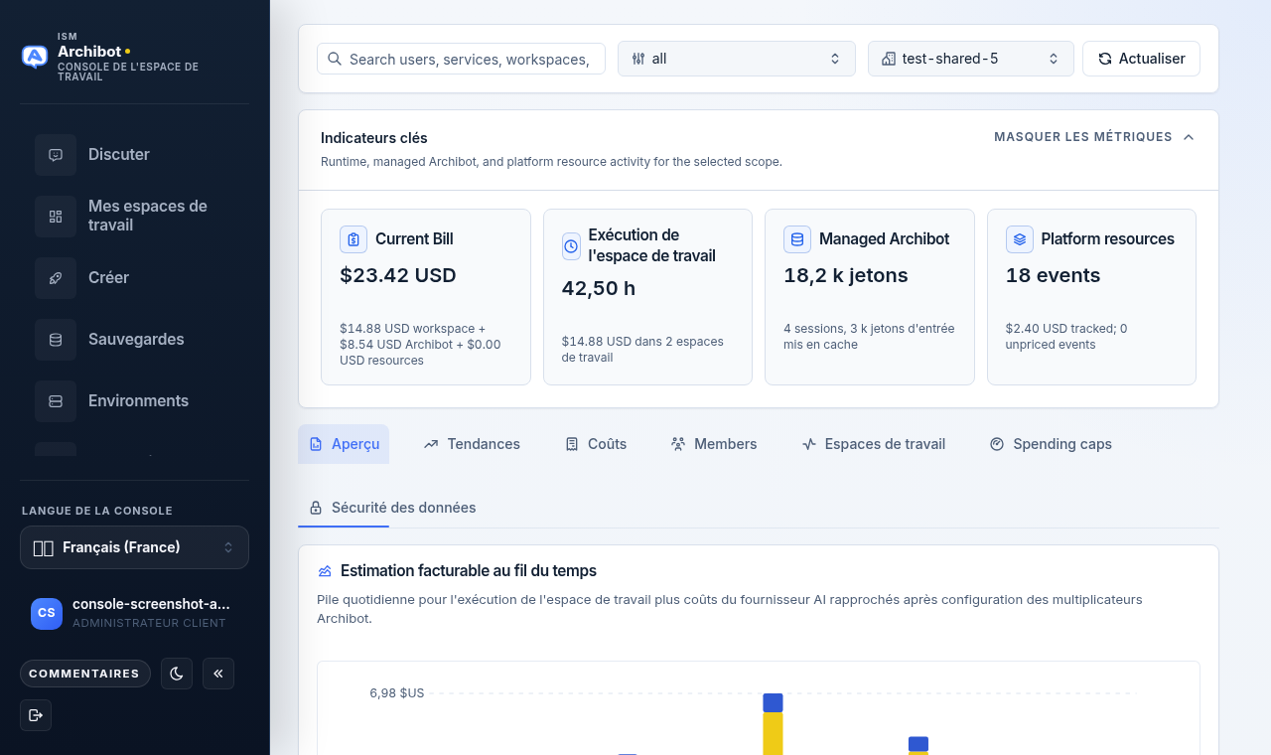The width and height of the screenshot is (1271, 755).
Task: Click the 42,50 h runtime value
Action: pyautogui.click(x=599, y=289)
